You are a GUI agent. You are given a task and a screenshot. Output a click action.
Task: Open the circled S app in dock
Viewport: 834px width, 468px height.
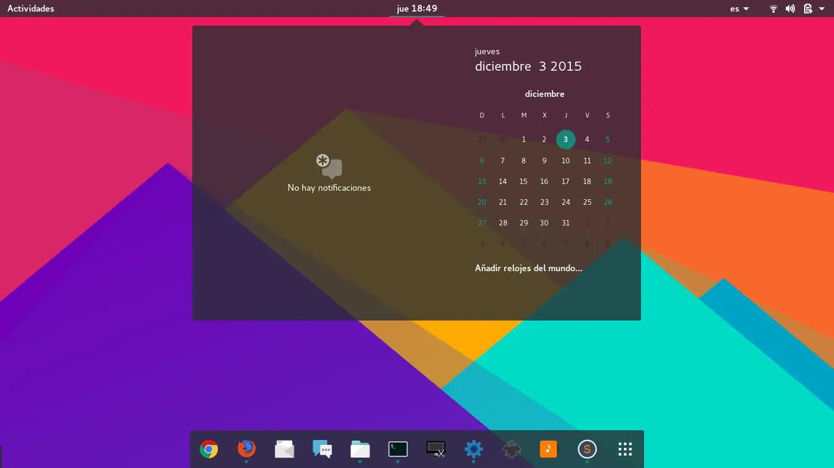587,450
